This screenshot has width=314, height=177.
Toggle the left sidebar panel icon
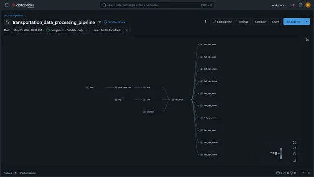tap(7, 5)
